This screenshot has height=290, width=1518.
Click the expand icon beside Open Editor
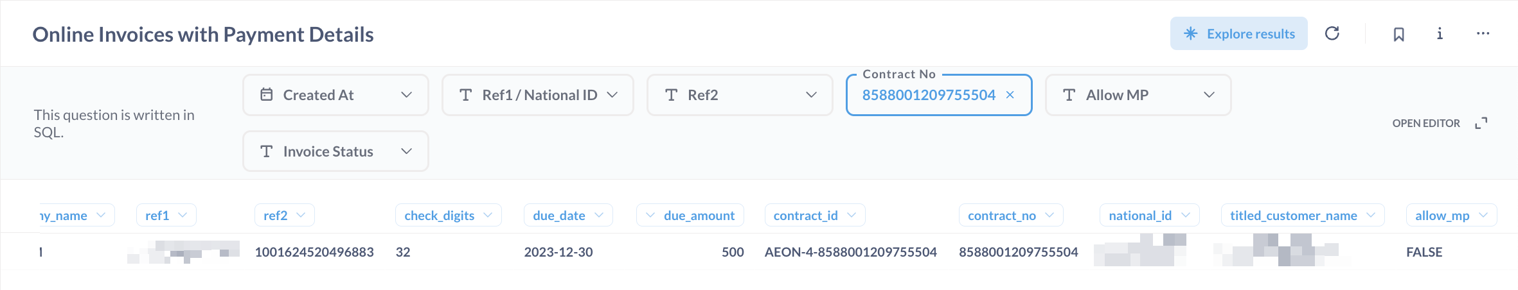tap(1481, 123)
